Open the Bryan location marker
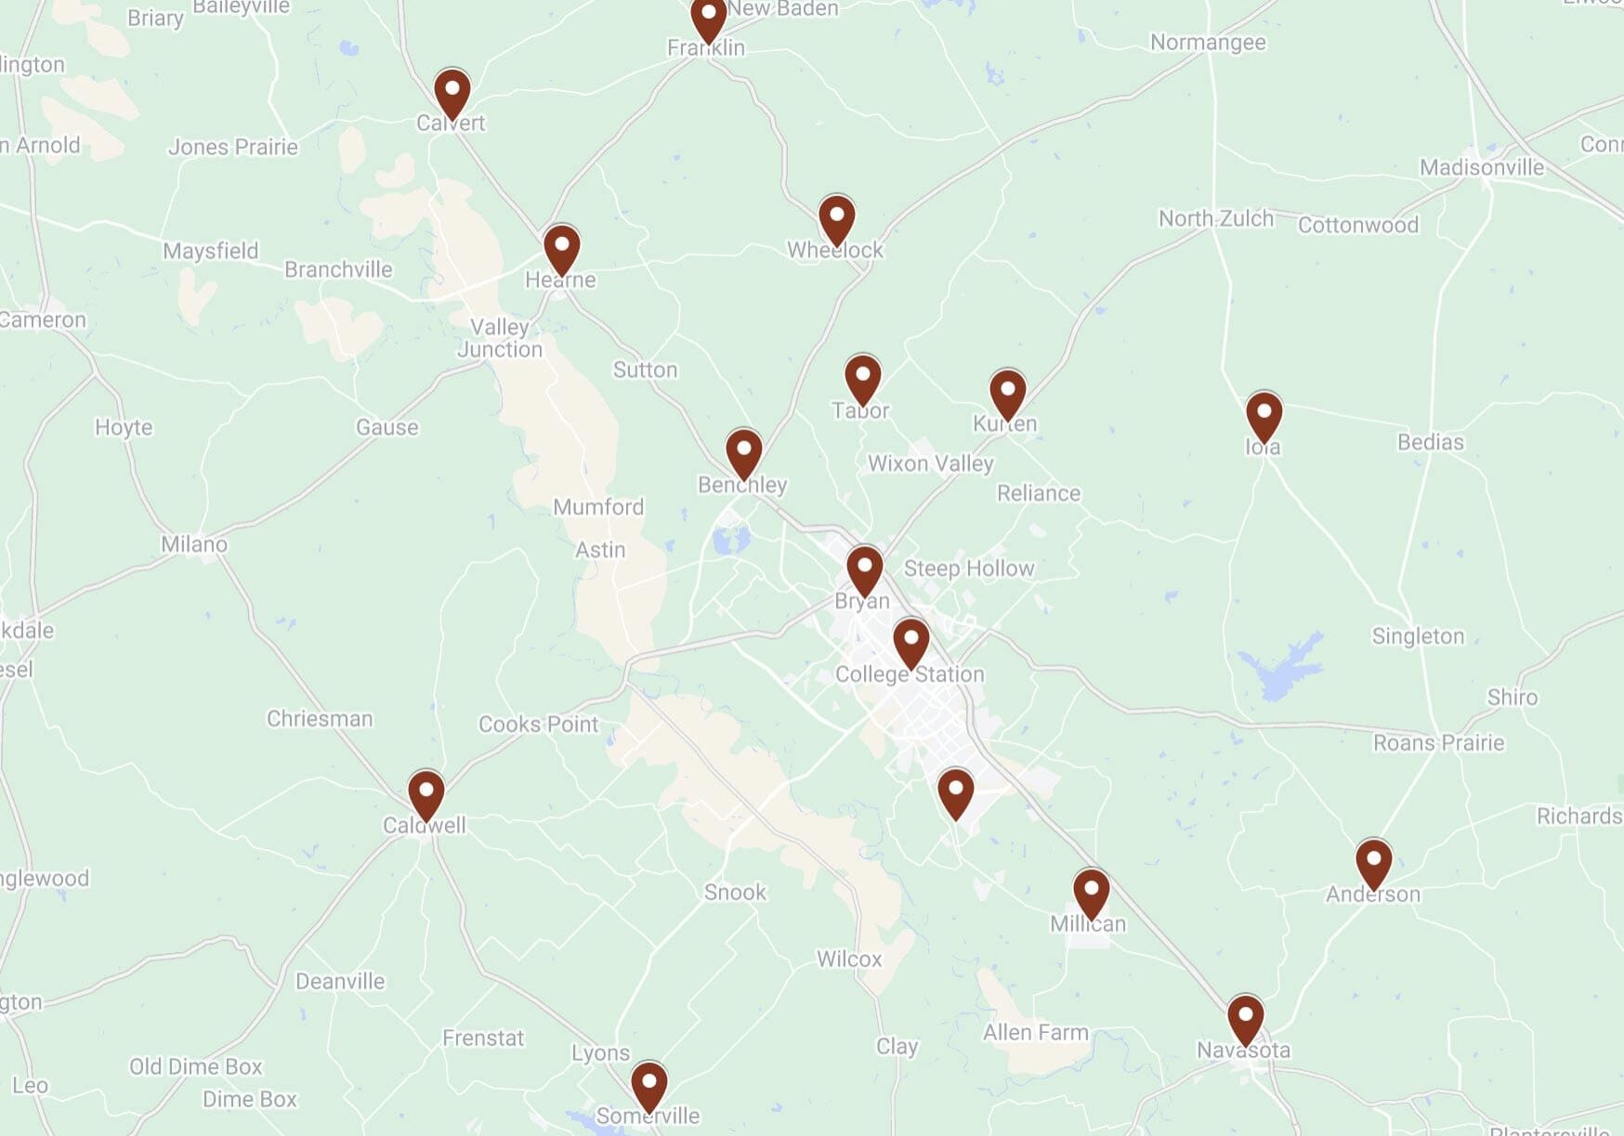The height and width of the screenshot is (1136, 1624). 865,572
